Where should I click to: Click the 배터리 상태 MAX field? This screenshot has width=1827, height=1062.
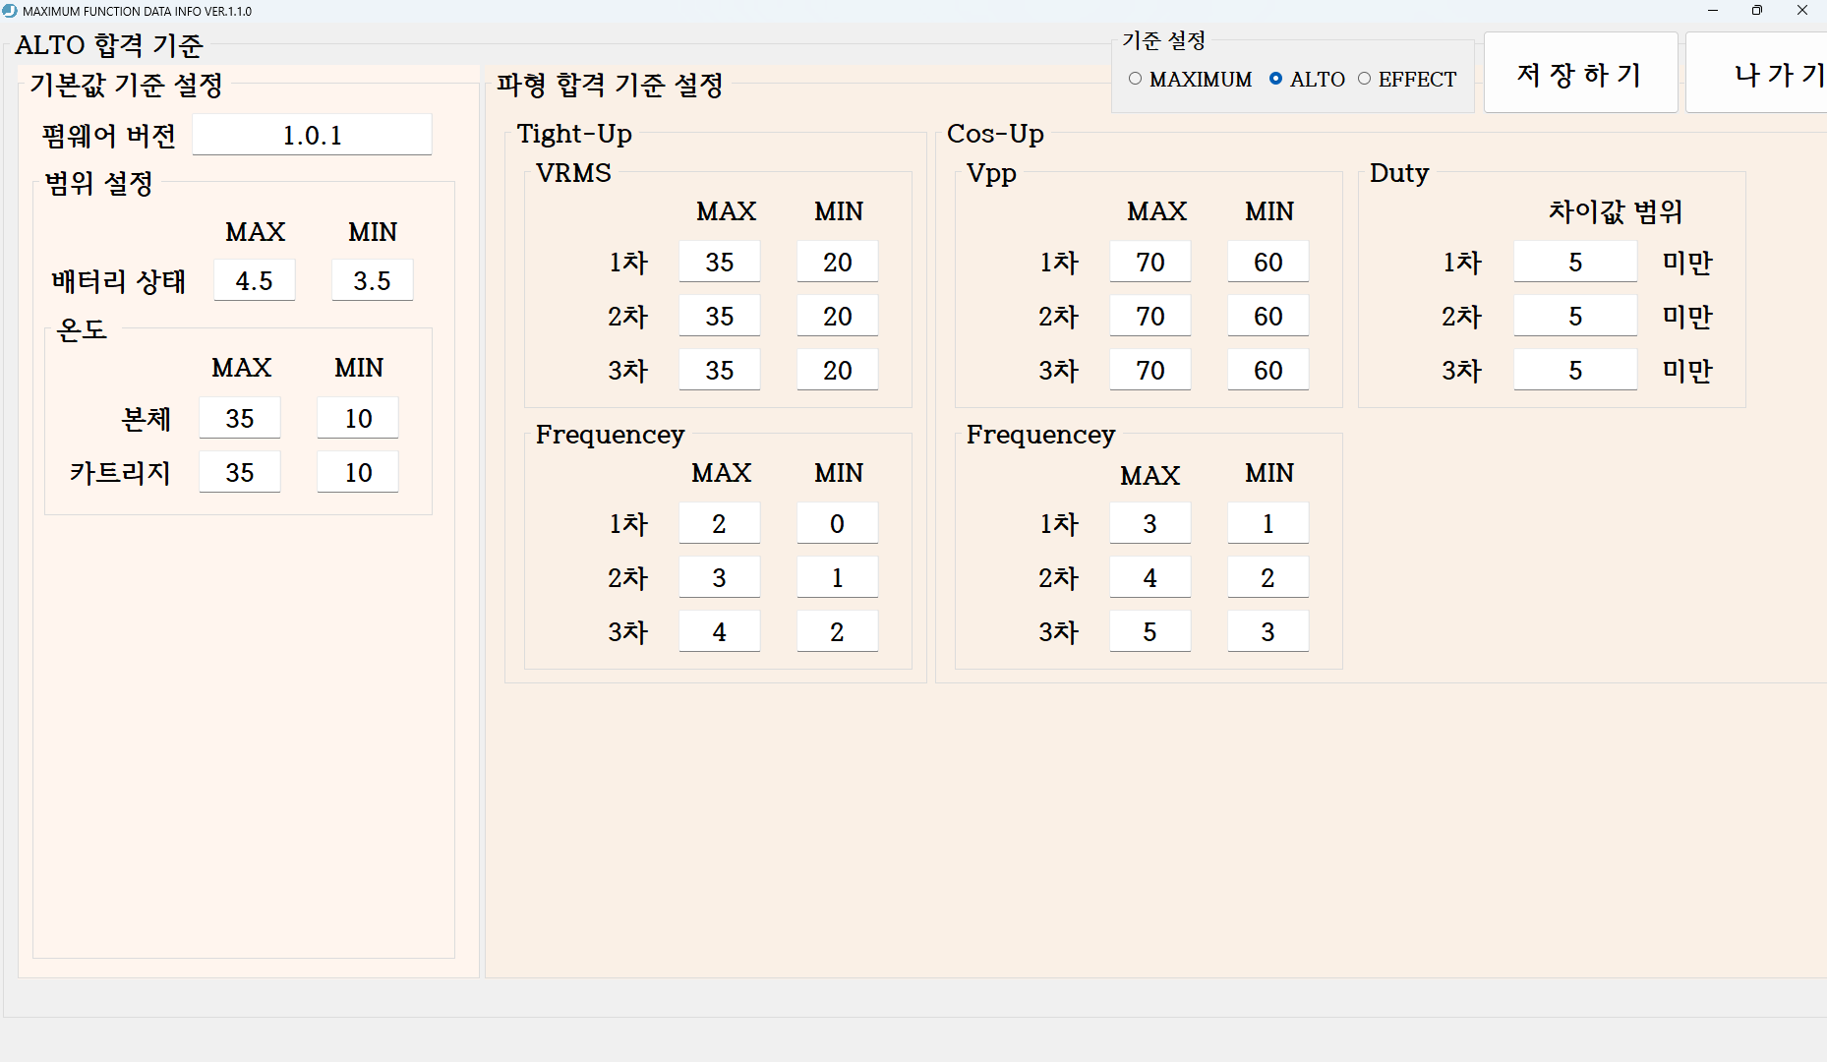coord(254,281)
